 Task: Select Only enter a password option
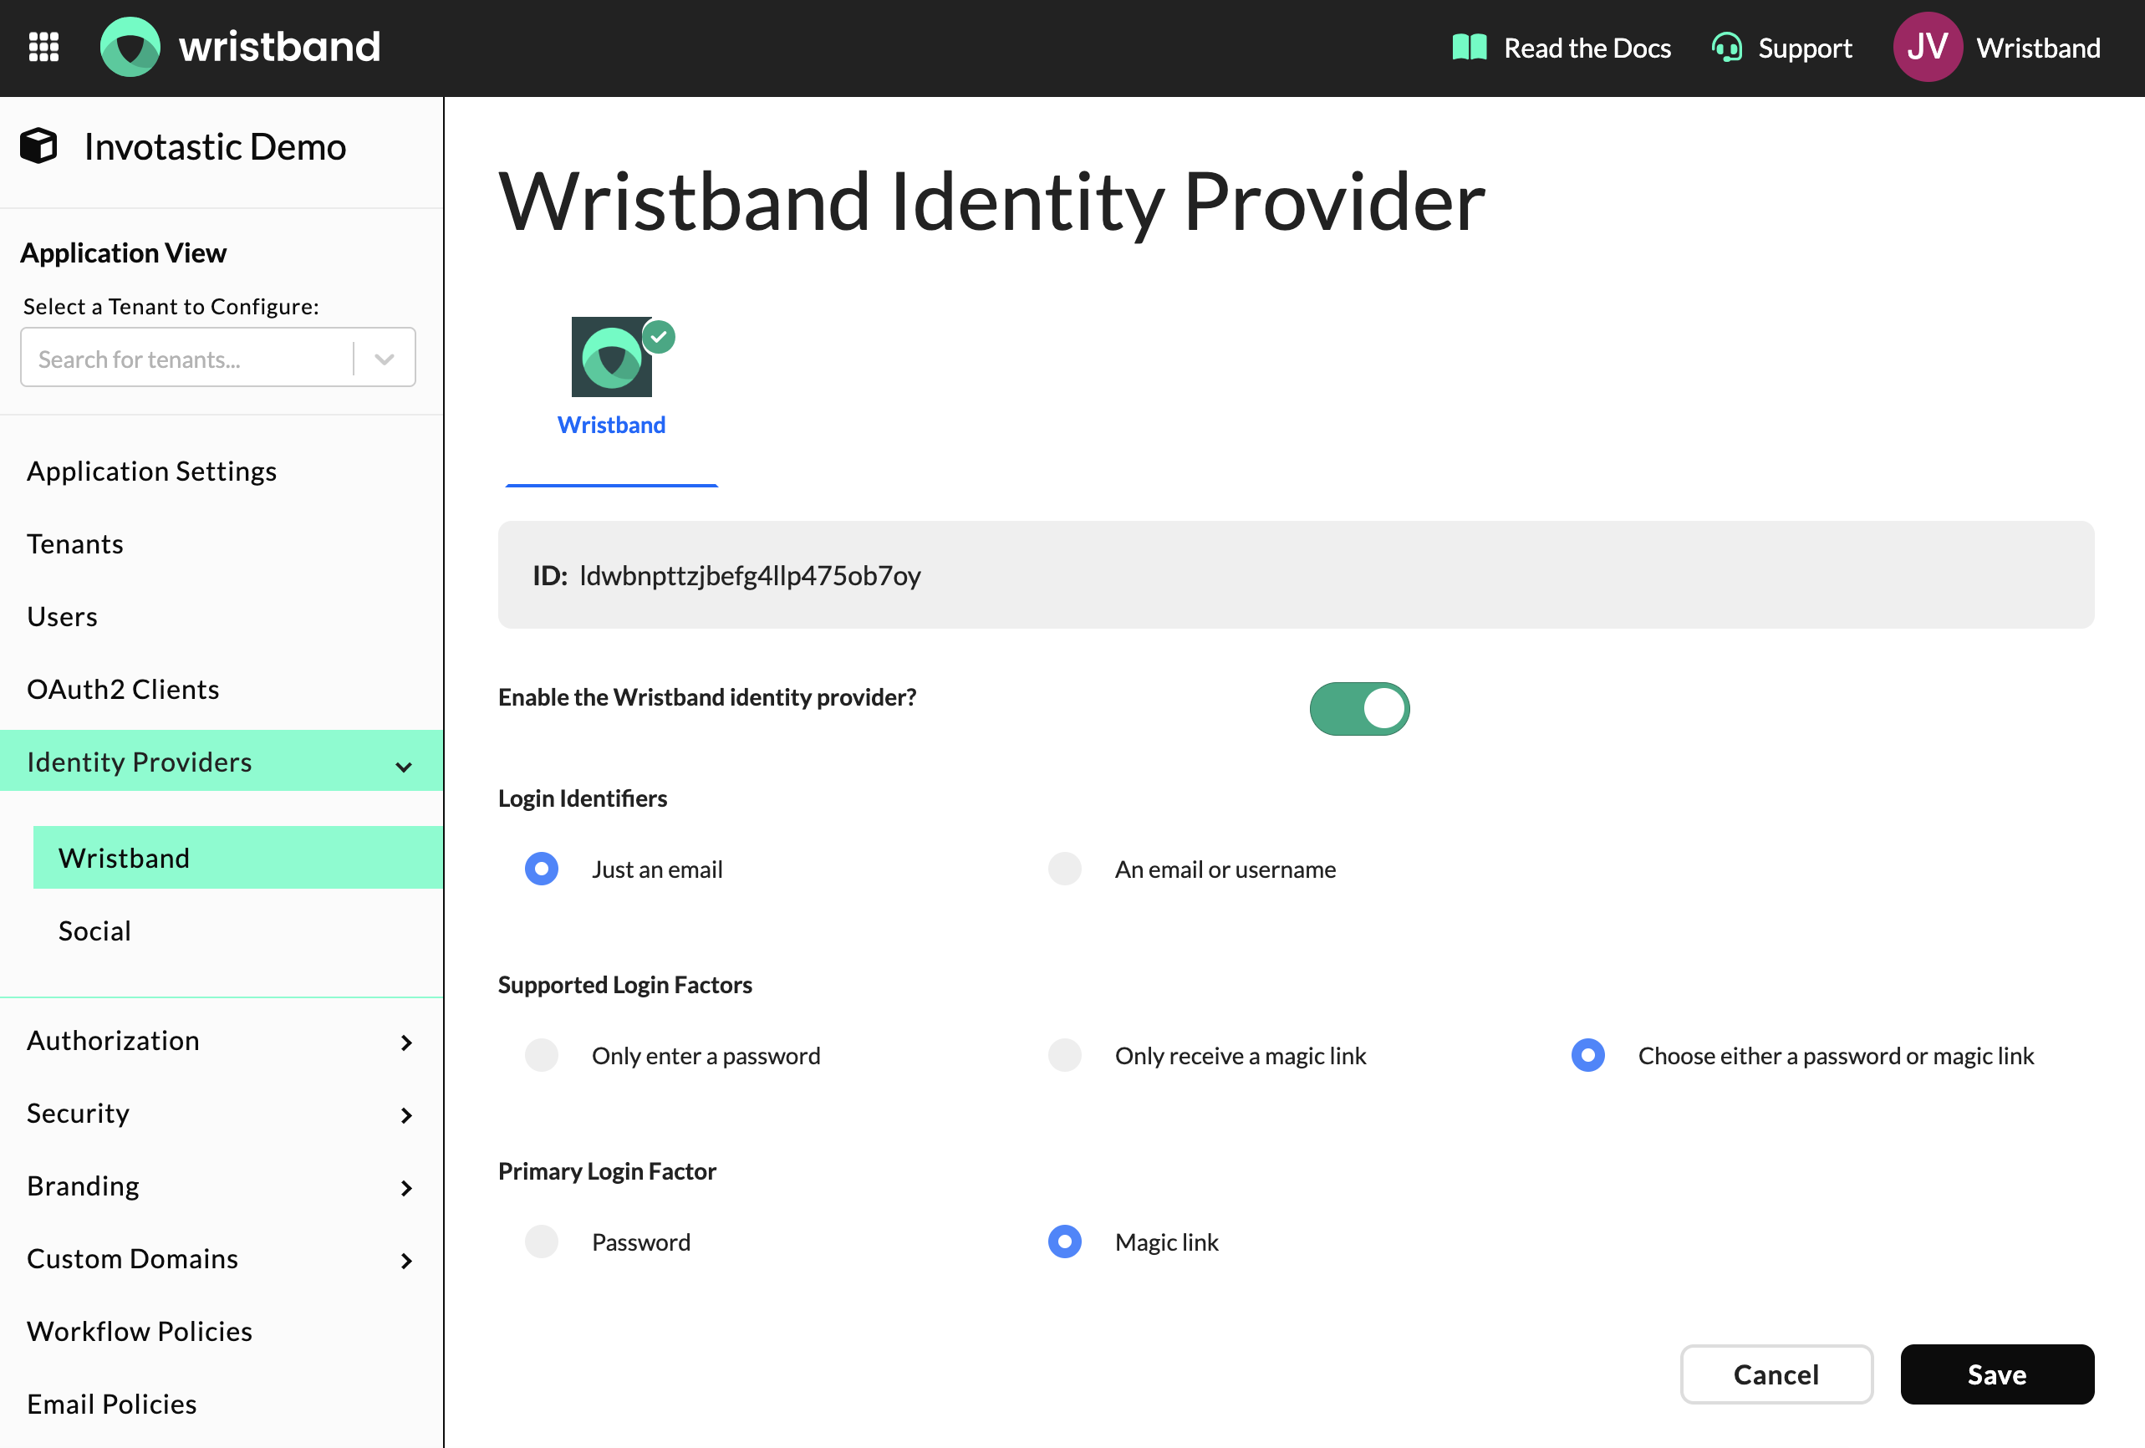pyautogui.click(x=542, y=1055)
